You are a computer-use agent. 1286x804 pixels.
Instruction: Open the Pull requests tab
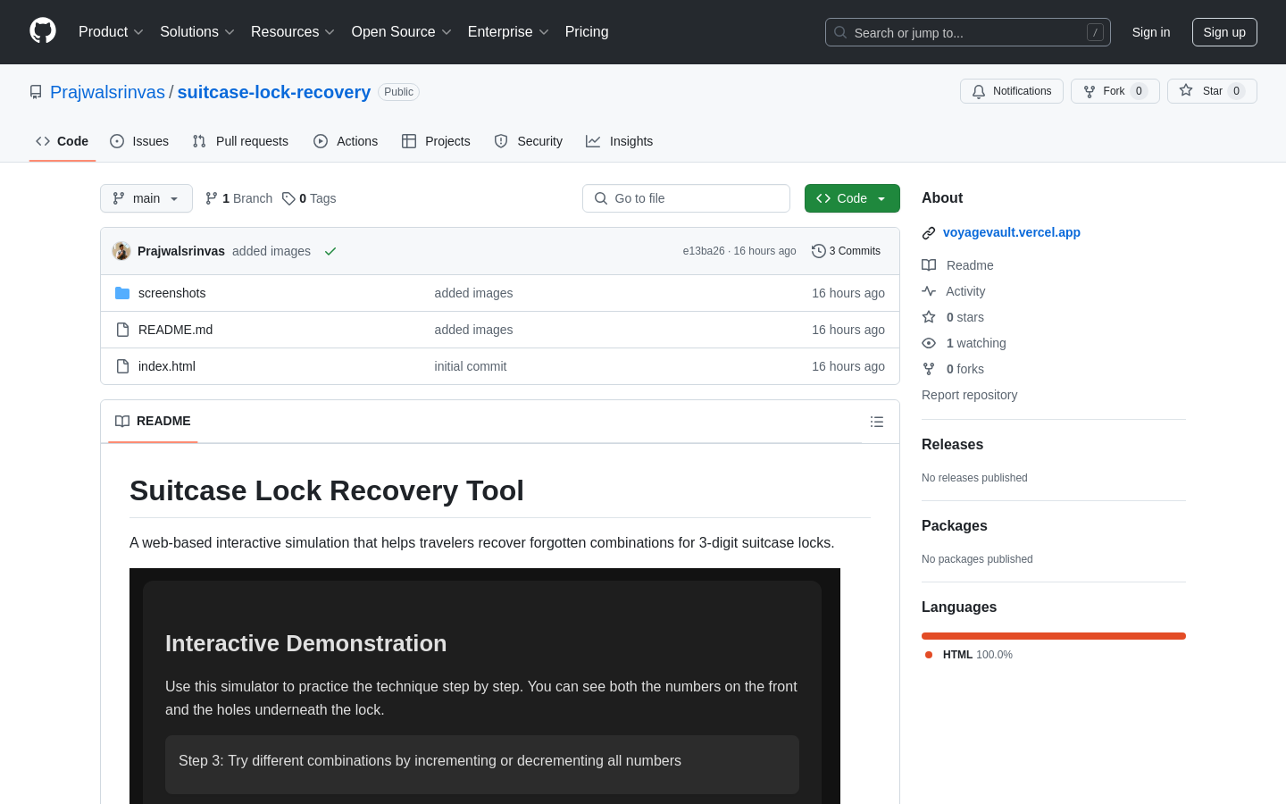pyautogui.click(x=240, y=141)
